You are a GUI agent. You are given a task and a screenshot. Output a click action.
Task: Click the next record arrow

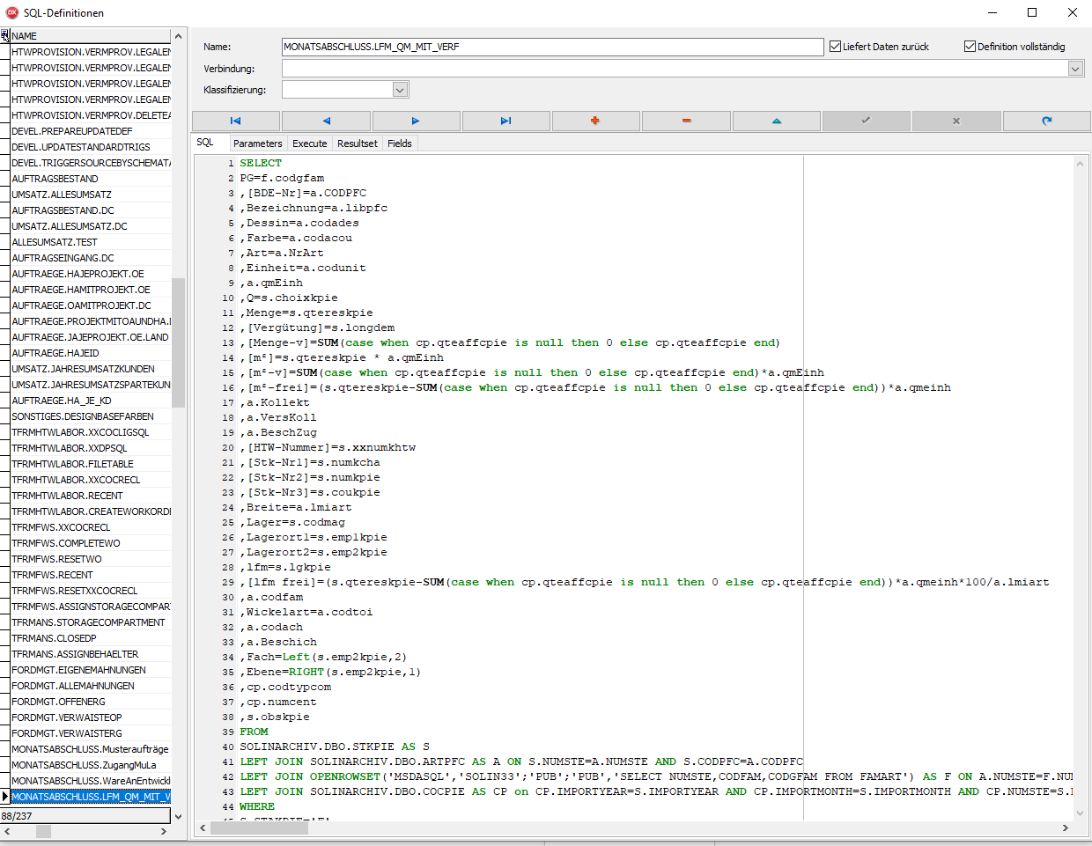point(416,121)
